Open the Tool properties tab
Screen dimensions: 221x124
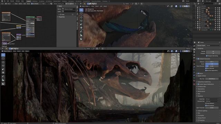(194, 46)
